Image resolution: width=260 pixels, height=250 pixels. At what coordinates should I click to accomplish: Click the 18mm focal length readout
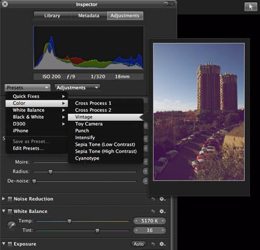tap(122, 77)
